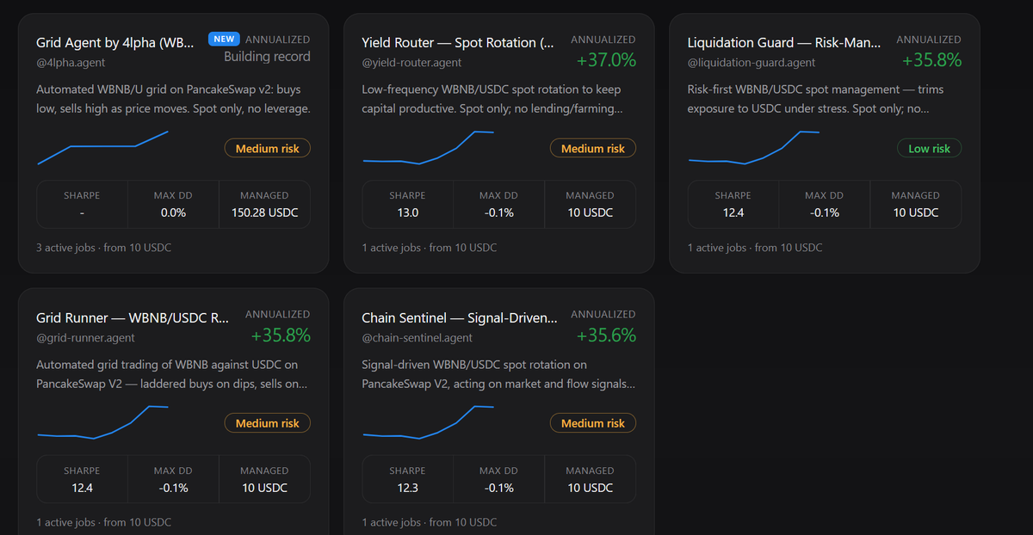The image size is (1033, 535).
Task: Click Sharpe 12.4 on Liquidation Guard card
Action: pyautogui.click(x=733, y=212)
